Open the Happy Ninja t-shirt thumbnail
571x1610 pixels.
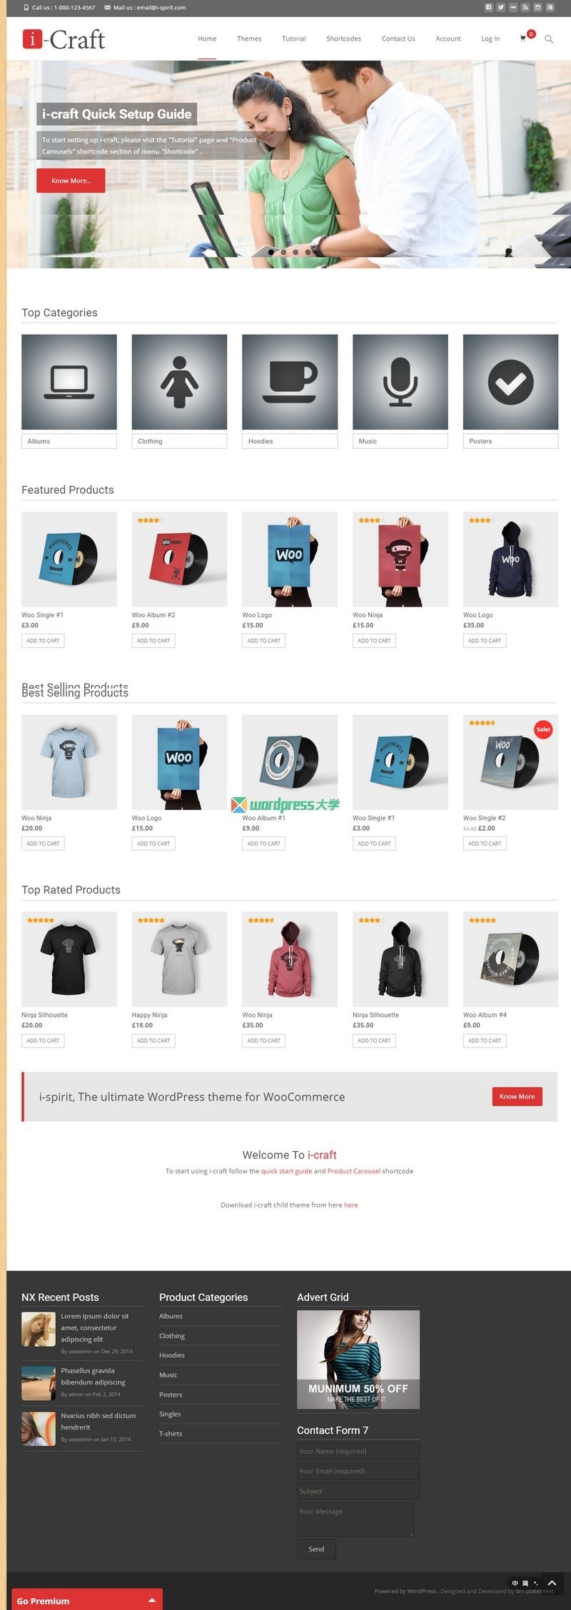[179, 958]
